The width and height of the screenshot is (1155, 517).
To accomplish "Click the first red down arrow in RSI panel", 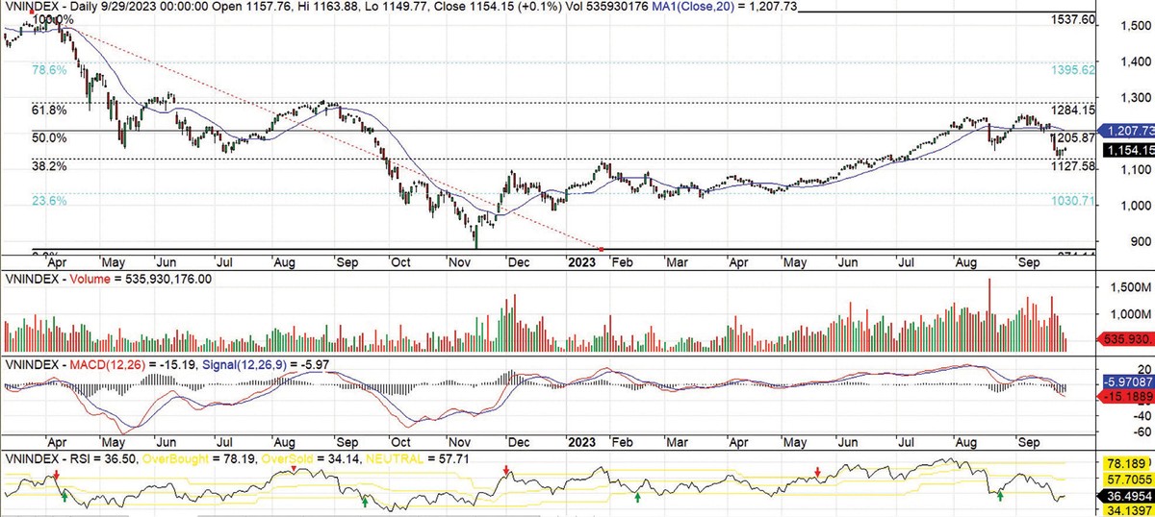I will tap(57, 475).
